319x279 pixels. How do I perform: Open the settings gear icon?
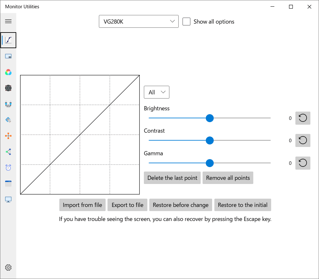pos(8,268)
